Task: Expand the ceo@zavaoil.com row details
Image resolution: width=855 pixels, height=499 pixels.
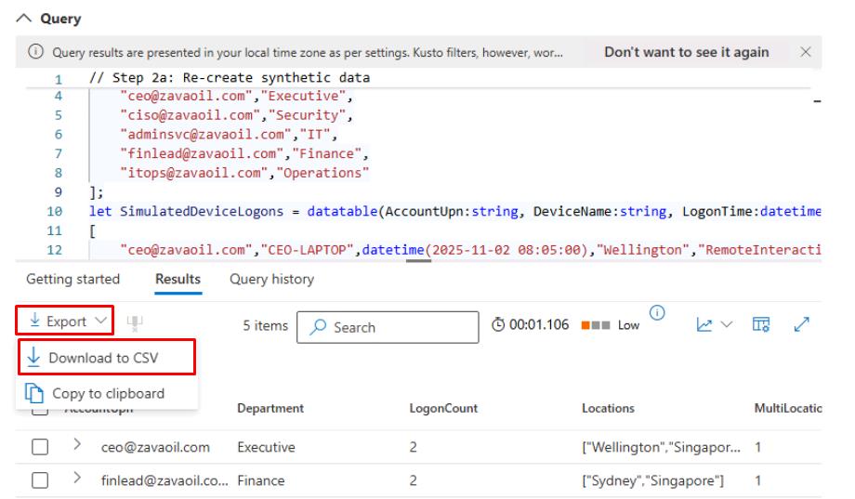Action: click(x=78, y=447)
